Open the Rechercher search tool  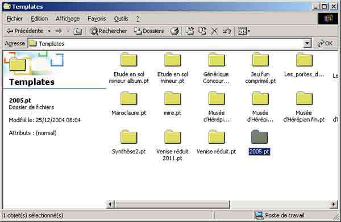[x=109, y=31]
